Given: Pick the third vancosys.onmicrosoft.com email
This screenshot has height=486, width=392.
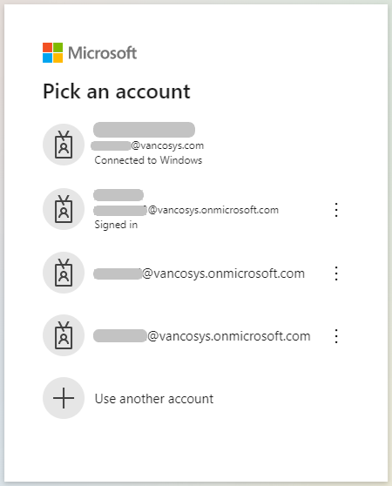Looking at the screenshot, I should 199,273.
